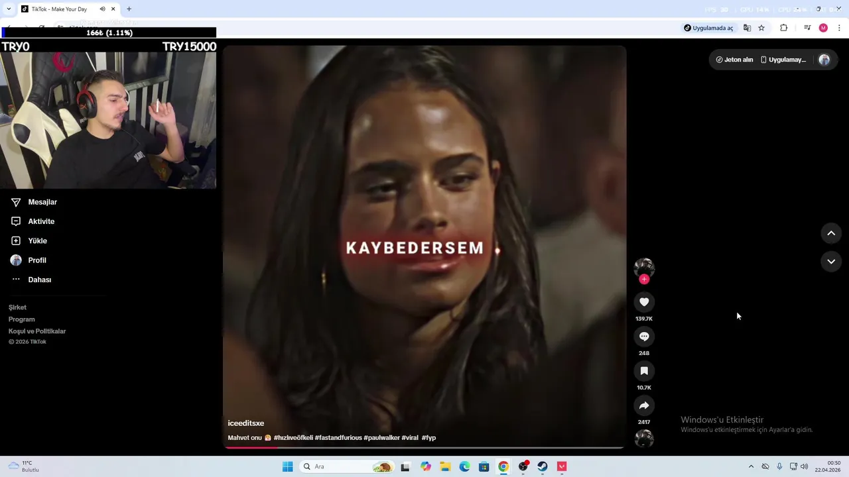Open Task View on the taskbar

coord(405,466)
